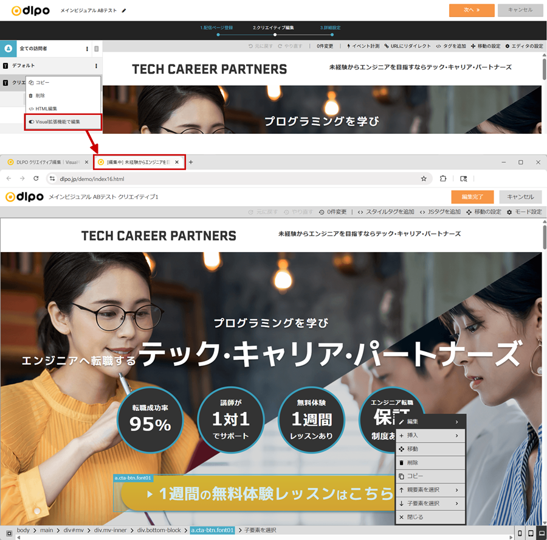The height and width of the screenshot is (540, 547).
Task: Expand 子要素を選択 in the context menu
Action: 430,503
